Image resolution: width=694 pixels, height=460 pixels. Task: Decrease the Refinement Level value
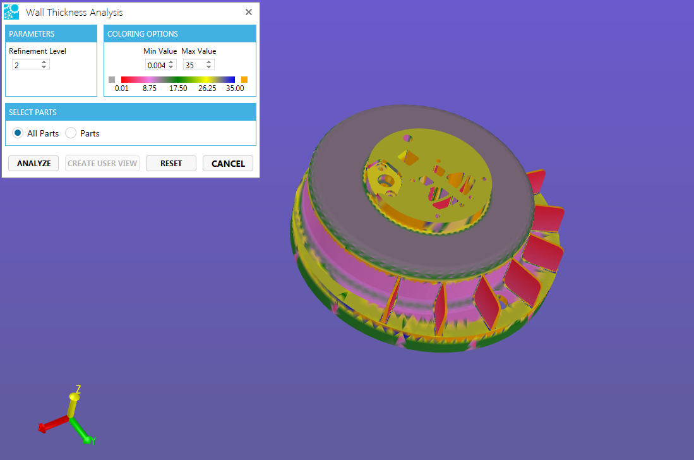coord(44,67)
